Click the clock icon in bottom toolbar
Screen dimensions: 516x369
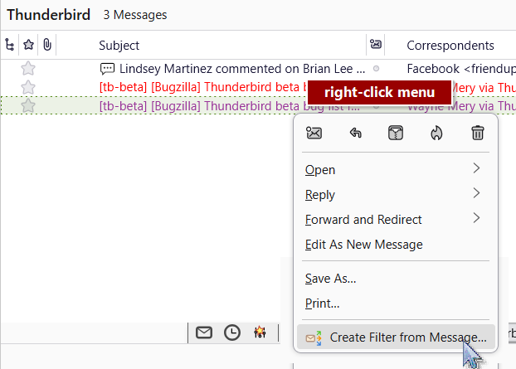(x=232, y=333)
